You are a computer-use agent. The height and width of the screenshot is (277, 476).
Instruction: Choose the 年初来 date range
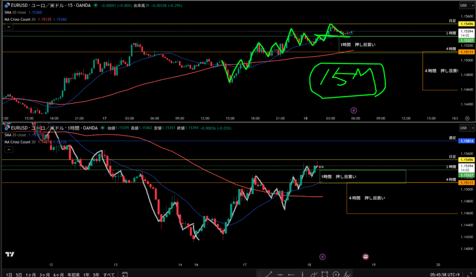pos(73,275)
